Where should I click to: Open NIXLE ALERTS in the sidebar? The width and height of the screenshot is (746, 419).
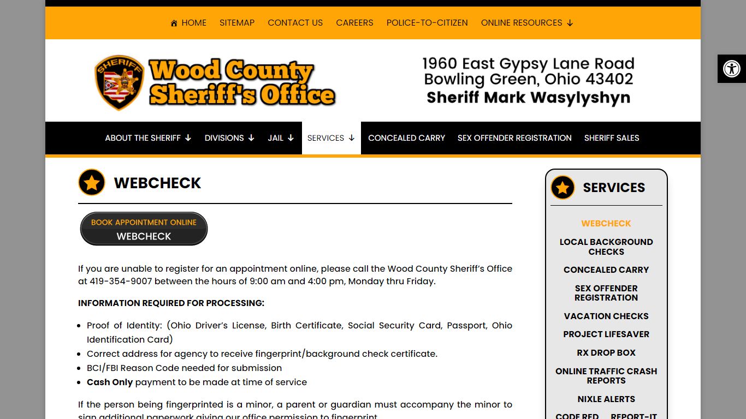(606, 399)
